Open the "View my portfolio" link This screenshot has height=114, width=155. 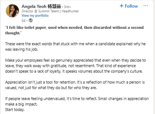click(x=35, y=15)
